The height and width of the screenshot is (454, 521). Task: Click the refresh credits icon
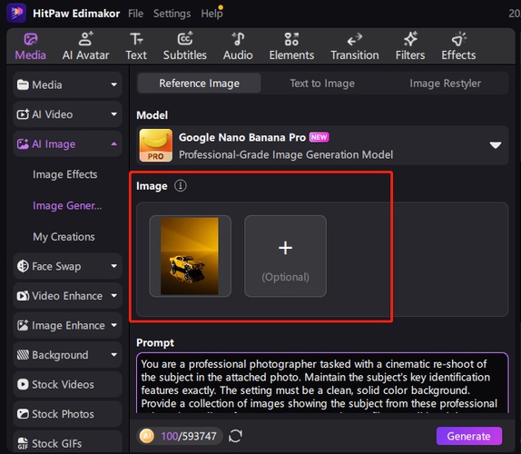(x=235, y=436)
